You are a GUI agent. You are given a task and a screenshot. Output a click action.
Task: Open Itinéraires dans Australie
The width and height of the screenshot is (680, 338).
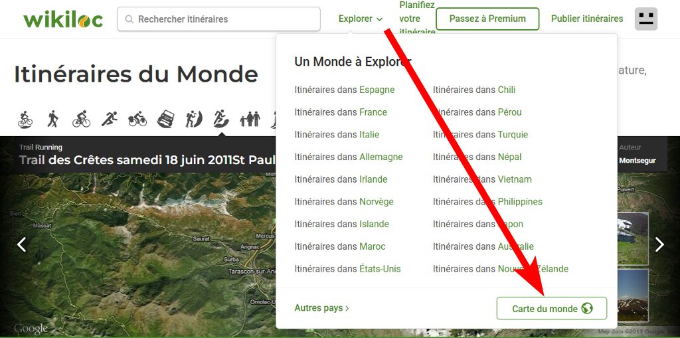coord(483,246)
